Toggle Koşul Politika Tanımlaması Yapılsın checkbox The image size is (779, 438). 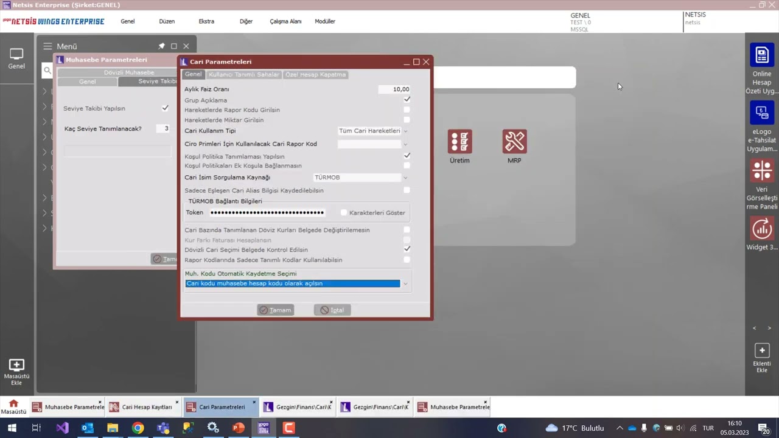[x=407, y=156]
